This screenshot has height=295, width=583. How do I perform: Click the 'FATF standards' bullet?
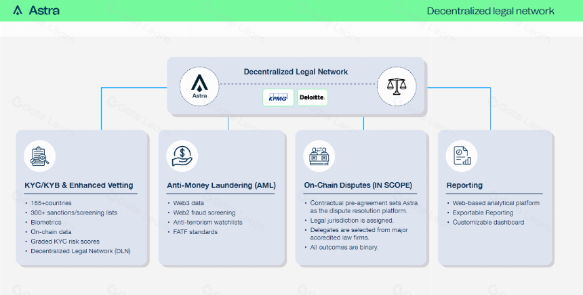tap(195, 232)
